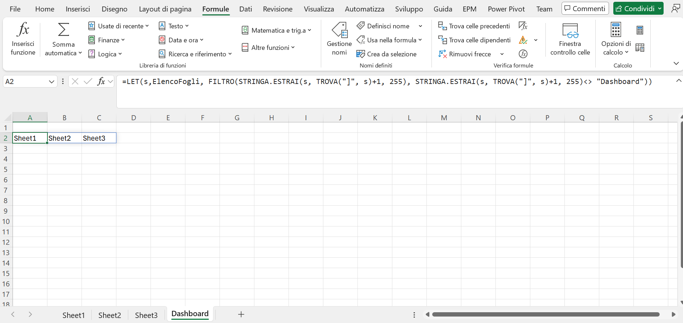Open Data e ora dropdown
This screenshot has width=683, height=323.
point(181,40)
